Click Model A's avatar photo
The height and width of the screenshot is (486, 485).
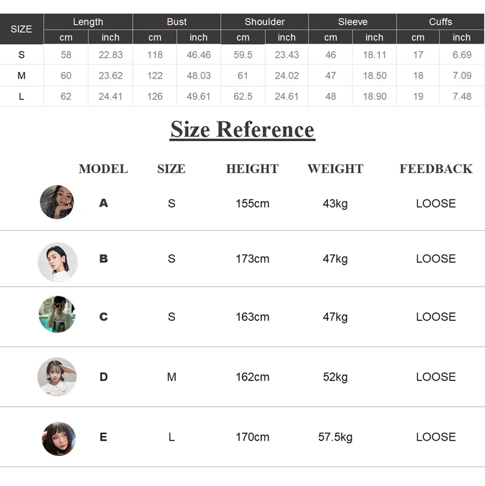point(56,202)
